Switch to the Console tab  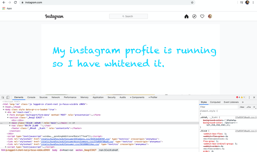[x=31, y=97]
